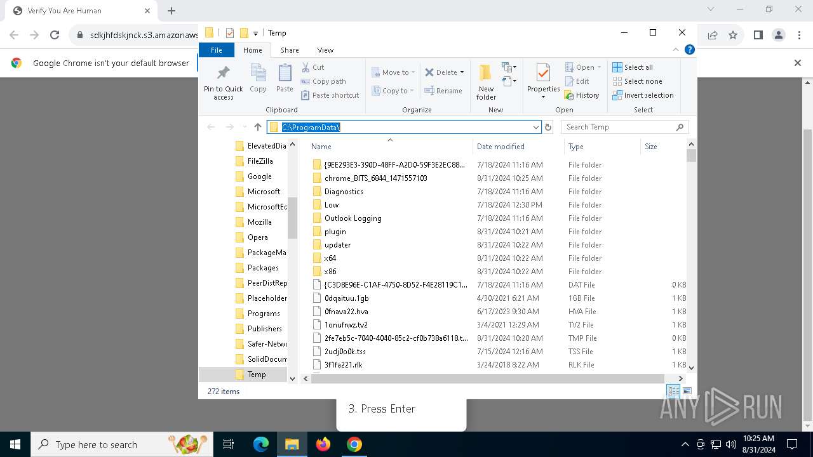Open the File tab in Explorer

217,50
